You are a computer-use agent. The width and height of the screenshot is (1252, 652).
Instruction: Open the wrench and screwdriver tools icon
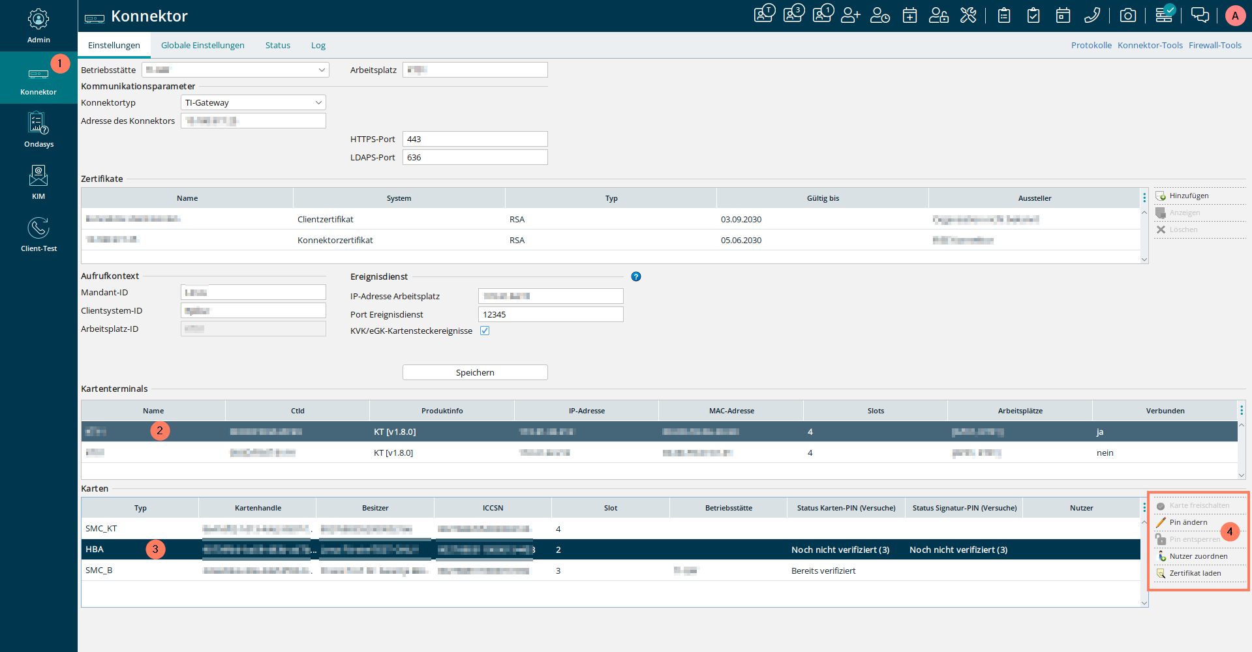[x=968, y=15]
